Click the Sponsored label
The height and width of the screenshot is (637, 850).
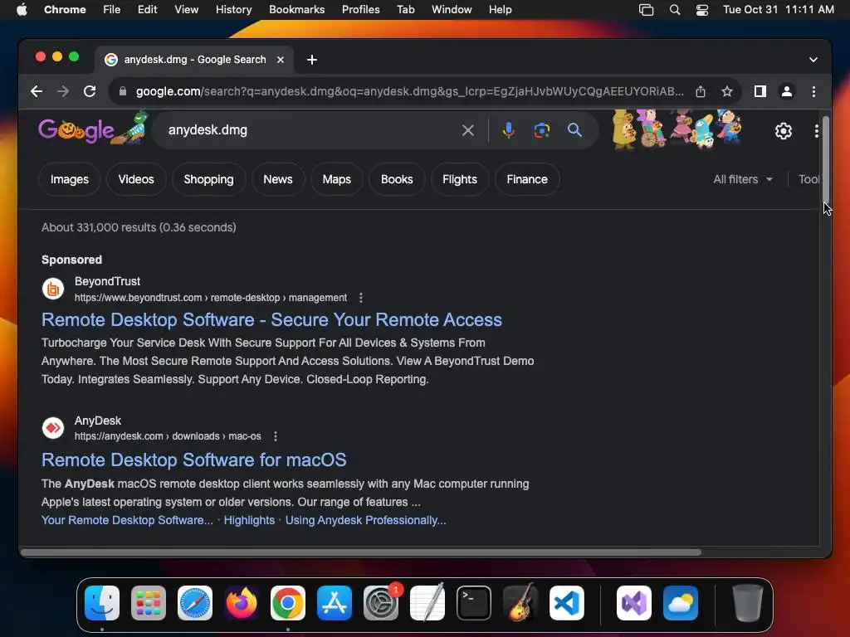coord(71,260)
